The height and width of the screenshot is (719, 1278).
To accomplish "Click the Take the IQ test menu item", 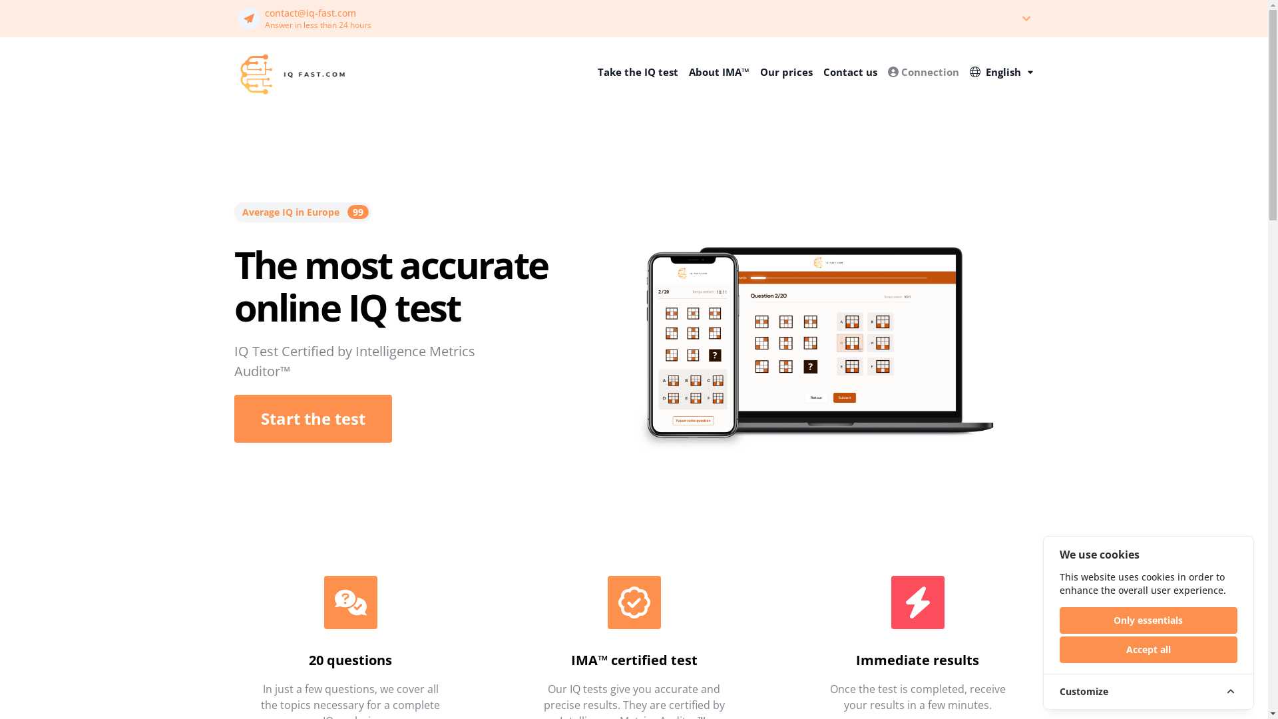I will click(638, 72).
